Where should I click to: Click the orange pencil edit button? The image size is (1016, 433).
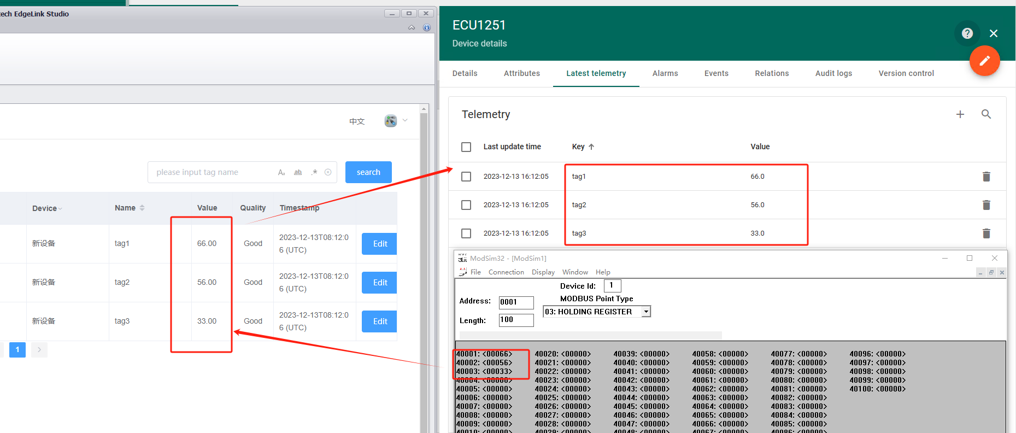point(984,61)
